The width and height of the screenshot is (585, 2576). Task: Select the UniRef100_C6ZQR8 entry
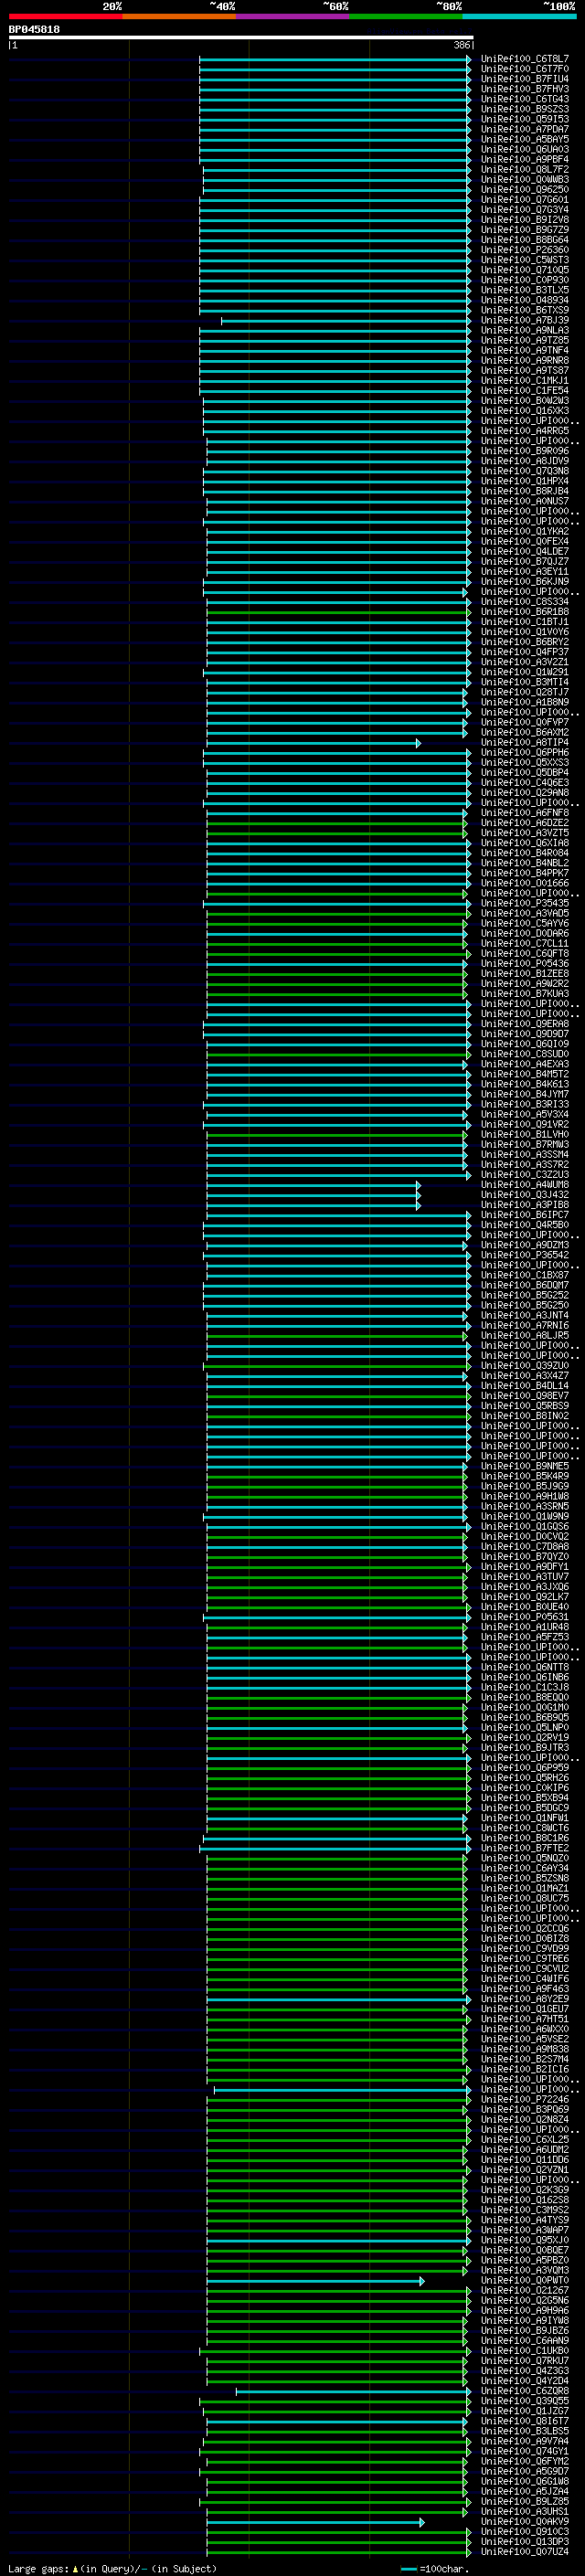525,2392
